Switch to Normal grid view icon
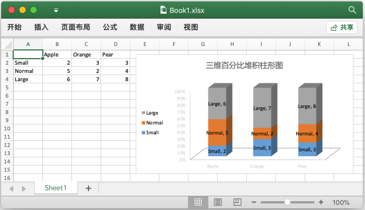Image resolution: width=365 pixels, height=210 pixels. 198,202
